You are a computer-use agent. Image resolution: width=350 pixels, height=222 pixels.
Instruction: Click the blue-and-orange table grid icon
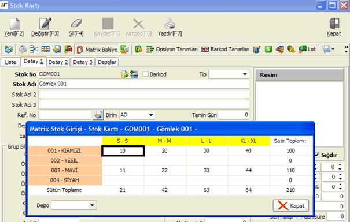[45, 49]
